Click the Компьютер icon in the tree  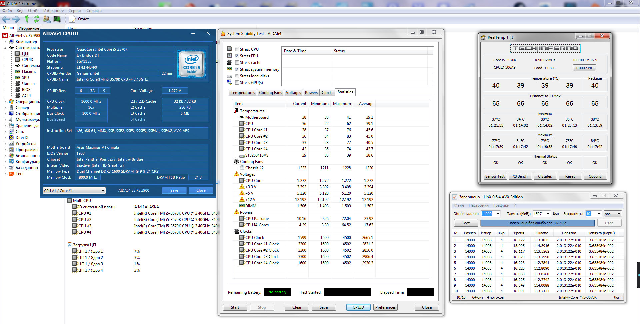(x=11, y=42)
